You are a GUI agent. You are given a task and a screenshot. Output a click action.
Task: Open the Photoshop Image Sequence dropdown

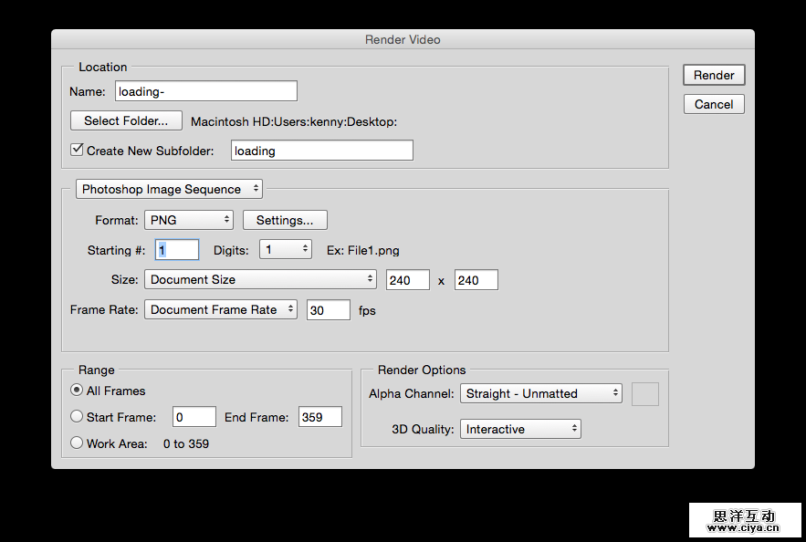coord(169,189)
